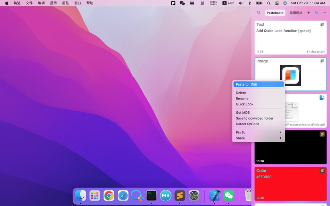Open Sublime Text from the Dock
Image resolution: width=330 pixels, height=206 pixels.
tap(180, 196)
